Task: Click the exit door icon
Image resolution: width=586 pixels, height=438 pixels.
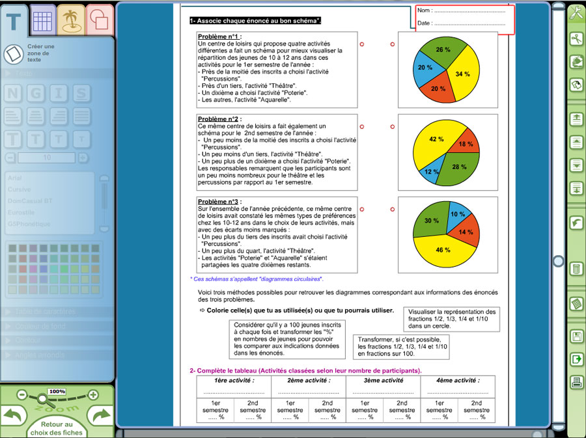Action: click(x=576, y=359)
